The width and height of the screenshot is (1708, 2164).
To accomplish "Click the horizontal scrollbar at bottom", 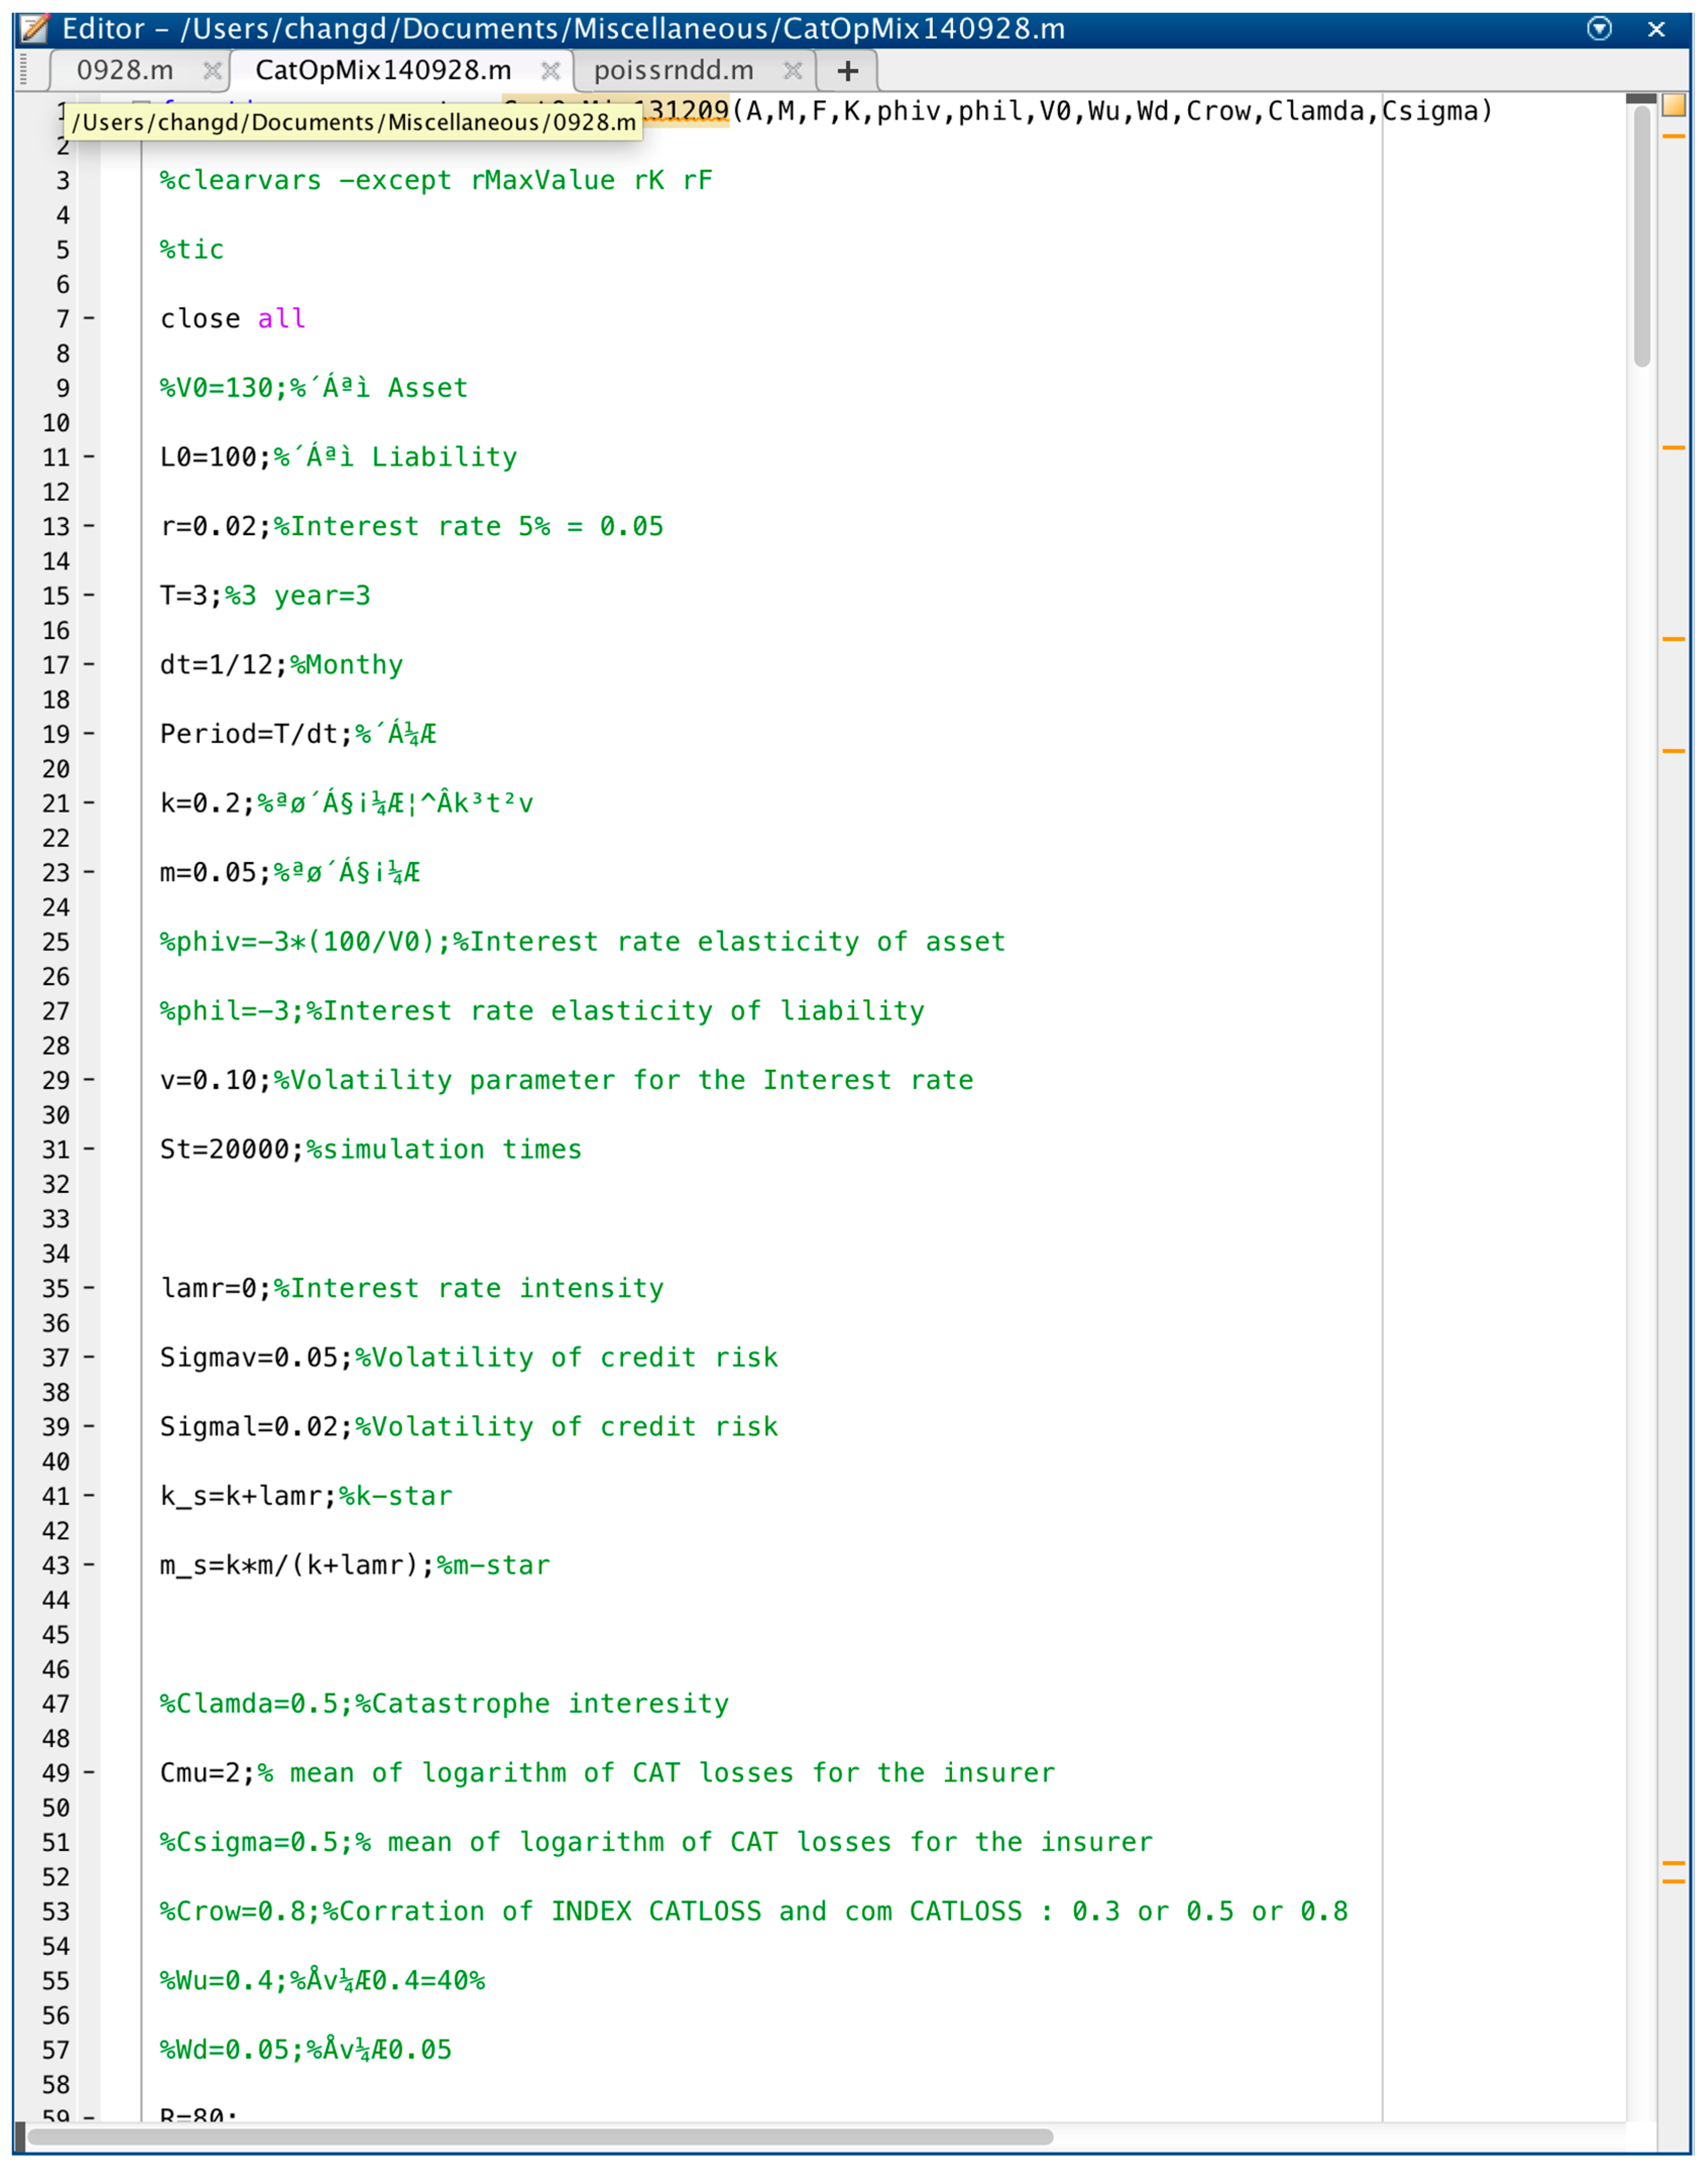I will coord(540,2137).
